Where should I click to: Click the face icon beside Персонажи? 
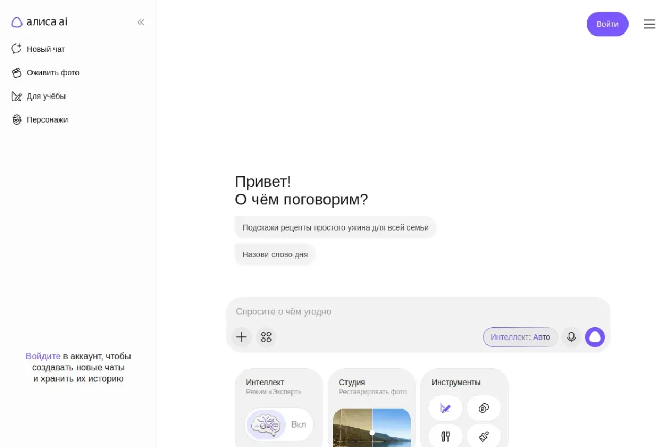[17, 119]
